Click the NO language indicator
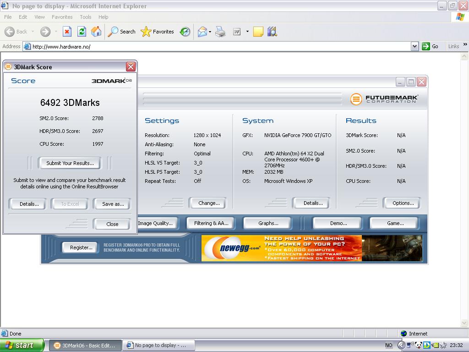Screen dimensions: 469x352 [x=388, y=346]
